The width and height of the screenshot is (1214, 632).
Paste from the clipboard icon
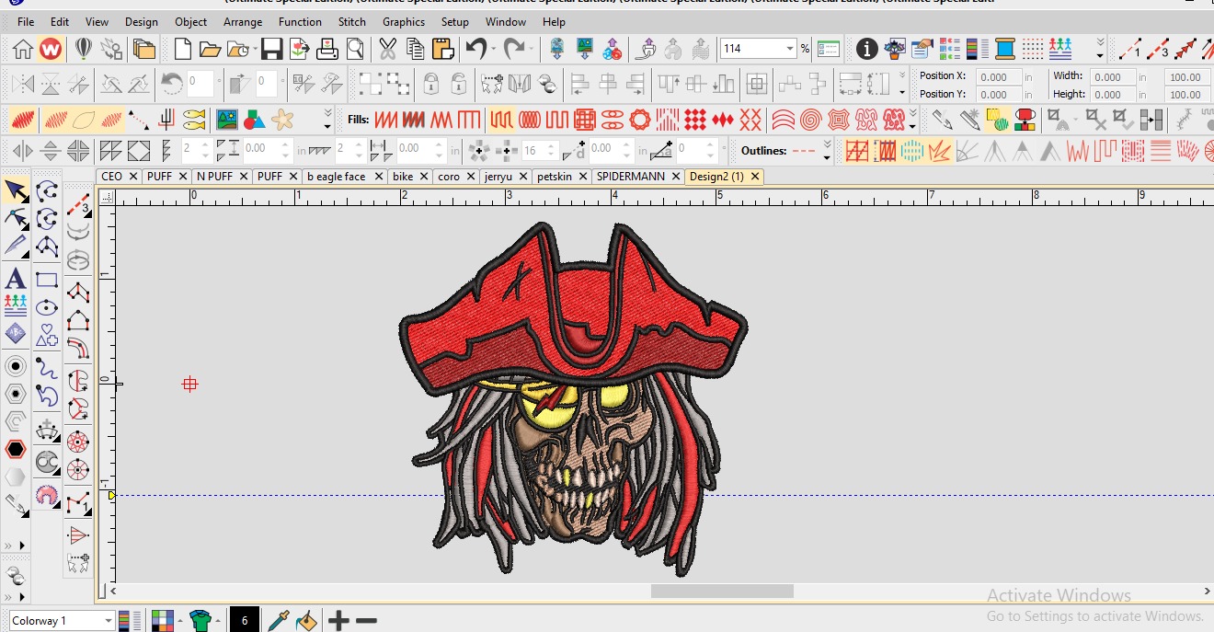443,49
